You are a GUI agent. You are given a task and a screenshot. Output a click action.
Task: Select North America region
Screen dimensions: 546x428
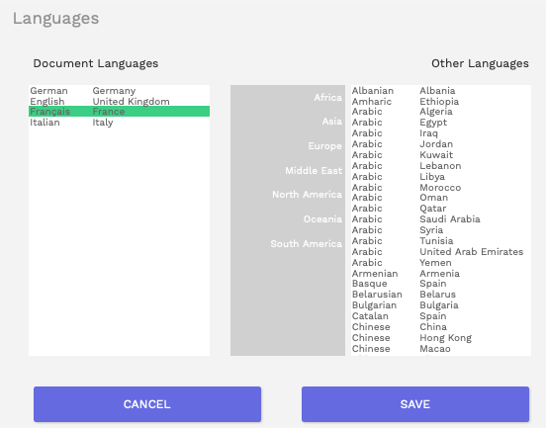pos(307,194)
